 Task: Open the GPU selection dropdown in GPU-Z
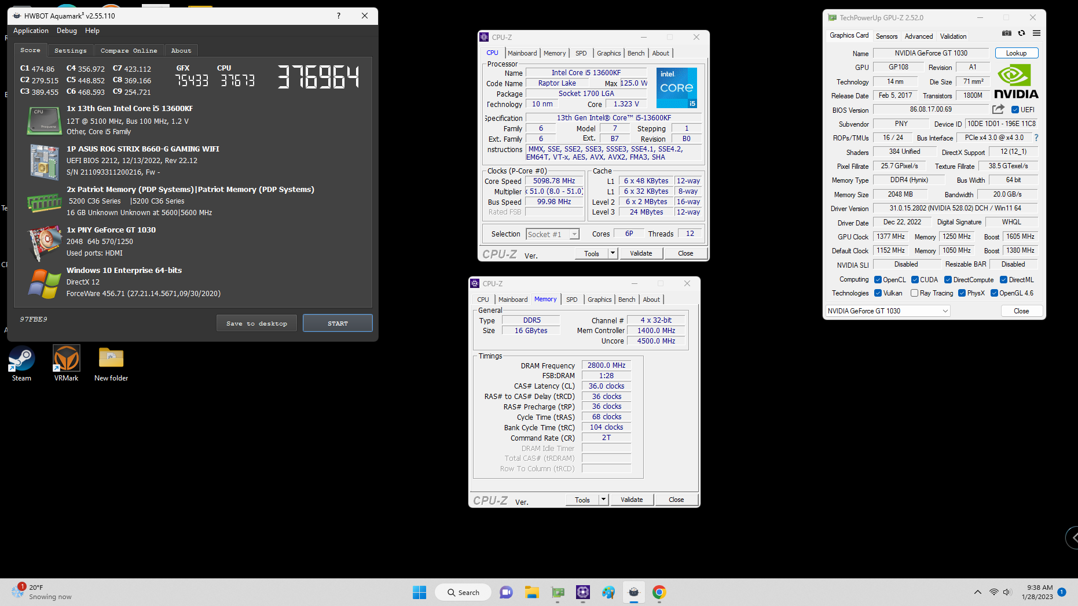coord(888,311)
